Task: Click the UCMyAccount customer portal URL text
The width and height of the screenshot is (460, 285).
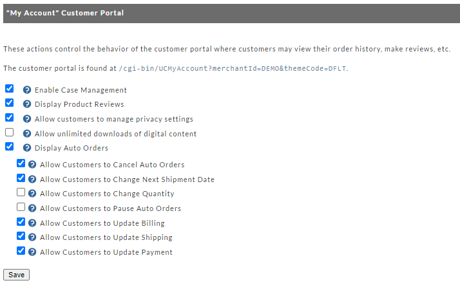Action: 233,69
